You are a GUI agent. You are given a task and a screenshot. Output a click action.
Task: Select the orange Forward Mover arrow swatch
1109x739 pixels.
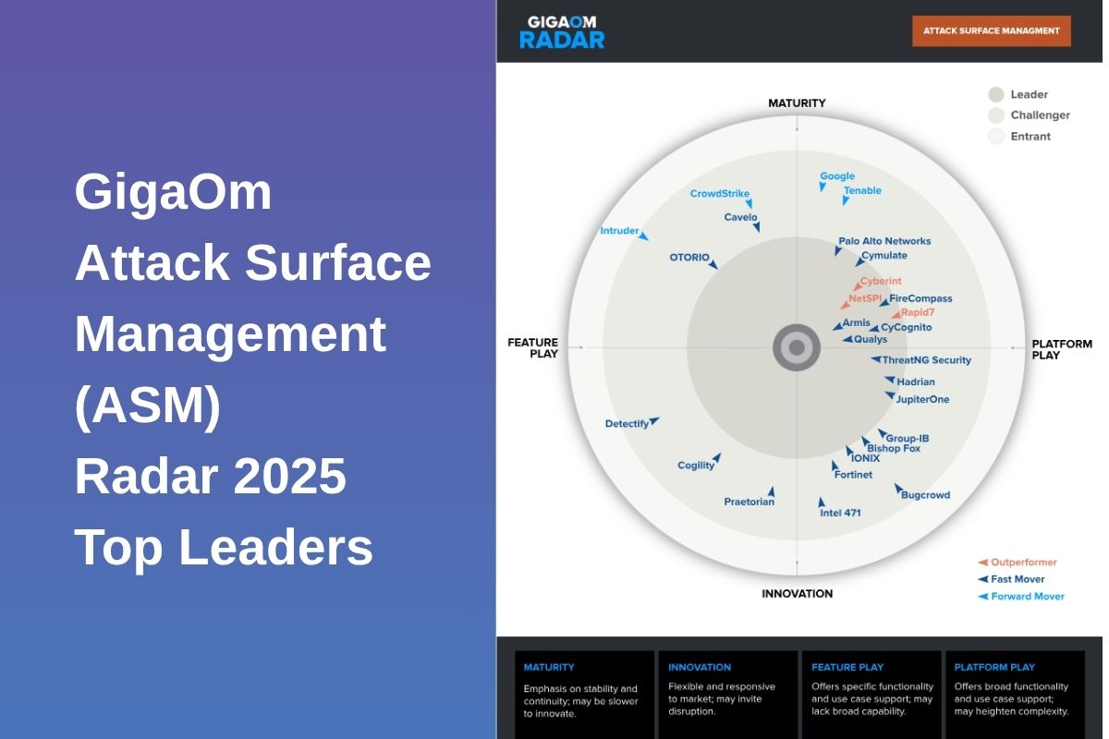point(981,596)
